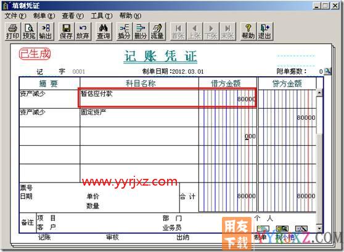Click the 帮助 help toolbar icon
Screen dimensions: 344x252
click(248, 31)
